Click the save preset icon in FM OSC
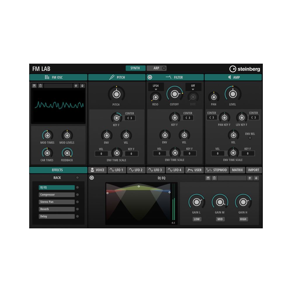Viewport: 292px width, 292px height. (34, 86)
